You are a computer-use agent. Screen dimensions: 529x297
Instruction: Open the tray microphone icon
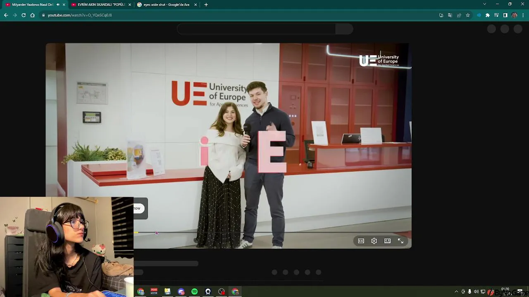(x=469, y=292)
